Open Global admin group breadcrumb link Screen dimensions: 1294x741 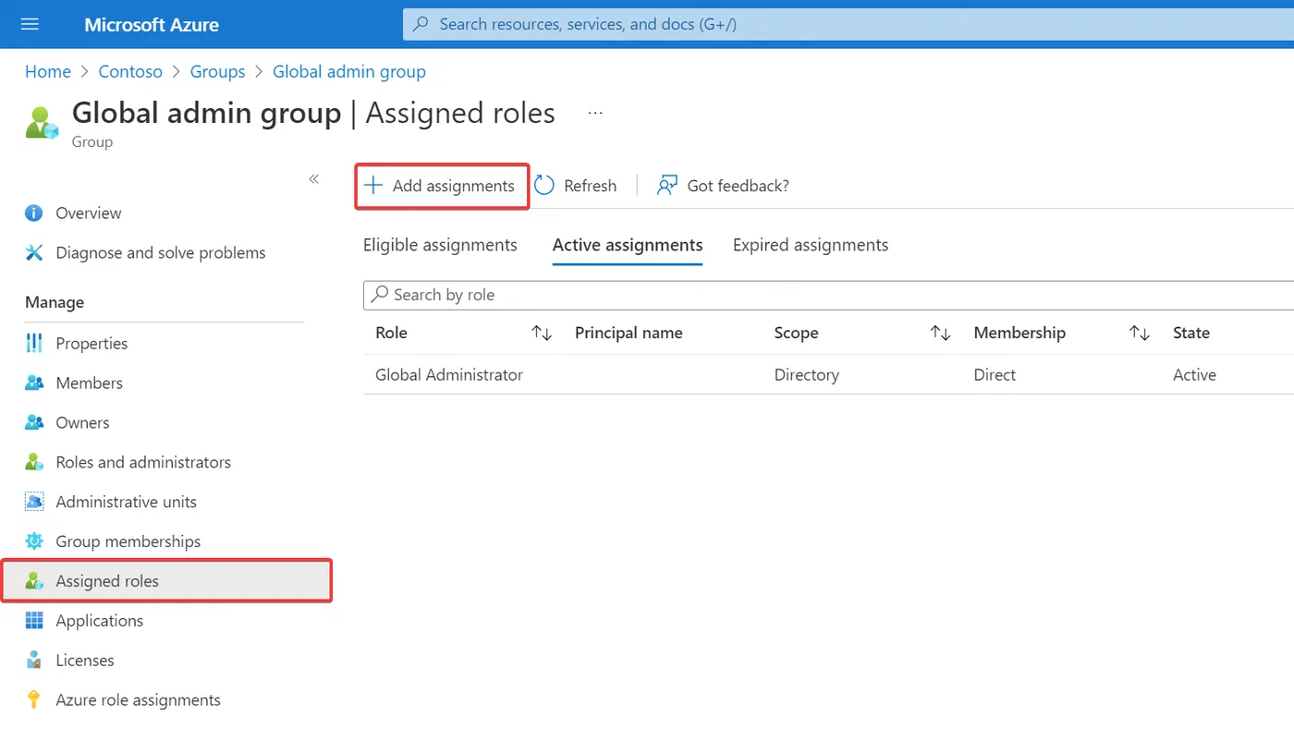(x=349, y=72)
